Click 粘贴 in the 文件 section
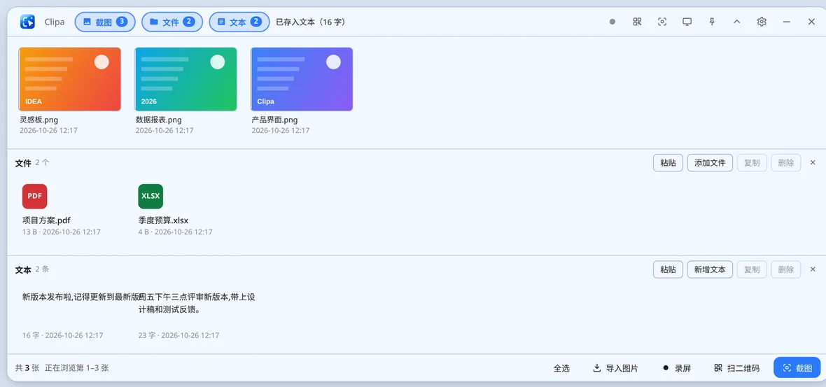The width and height of the screenshot is (826, 387). 668,162
